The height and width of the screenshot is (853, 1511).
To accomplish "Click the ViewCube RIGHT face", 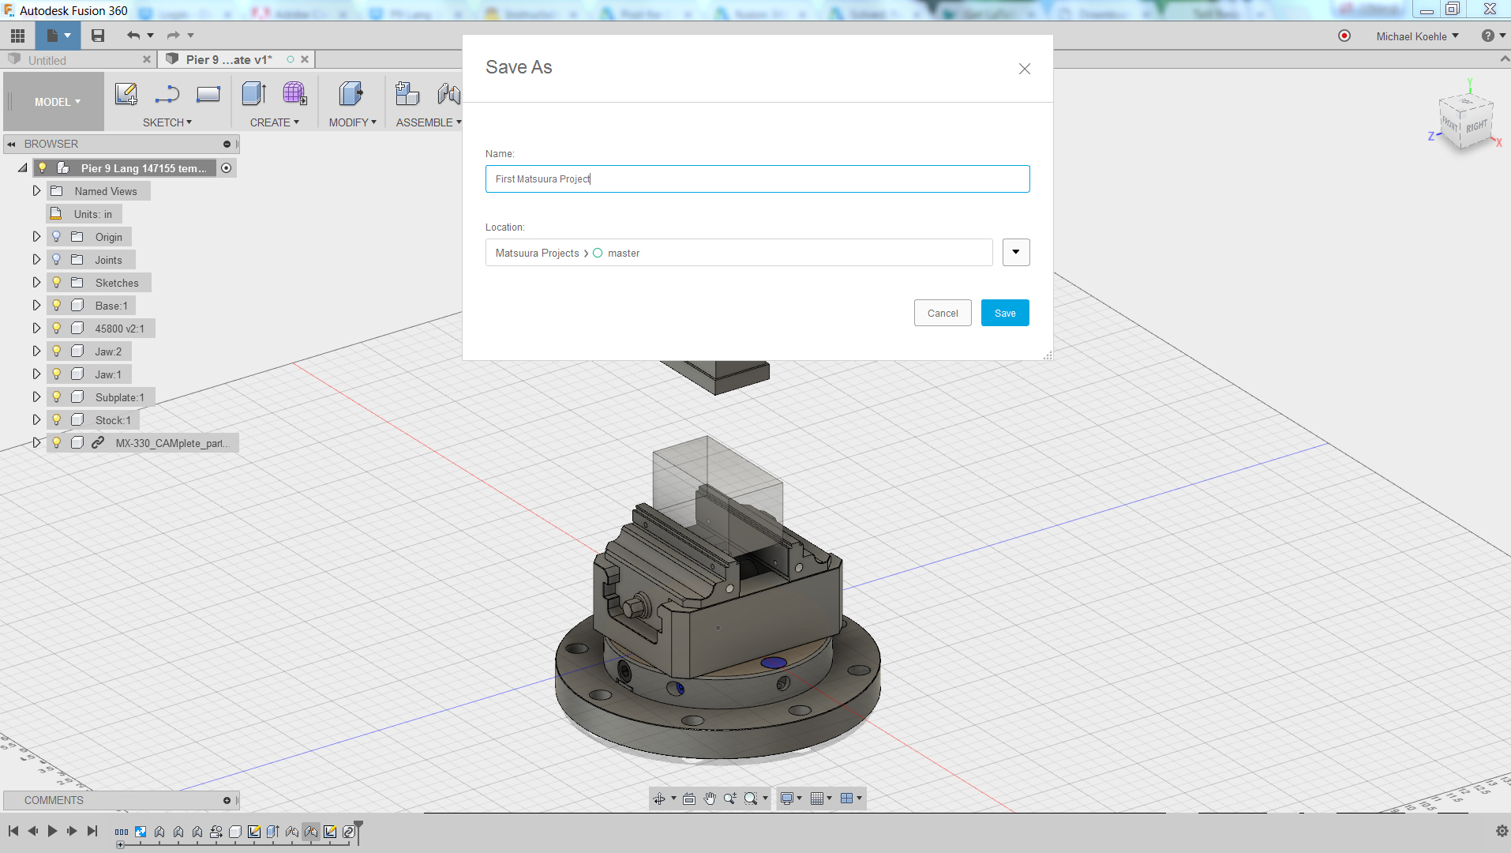I will tap(1476, 126).
